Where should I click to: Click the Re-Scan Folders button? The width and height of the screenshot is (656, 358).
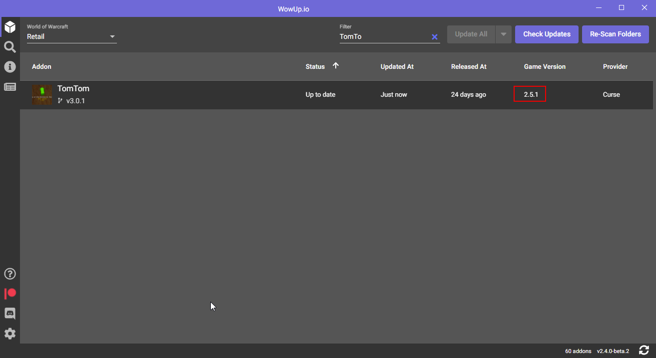click(x=616, y=34)
